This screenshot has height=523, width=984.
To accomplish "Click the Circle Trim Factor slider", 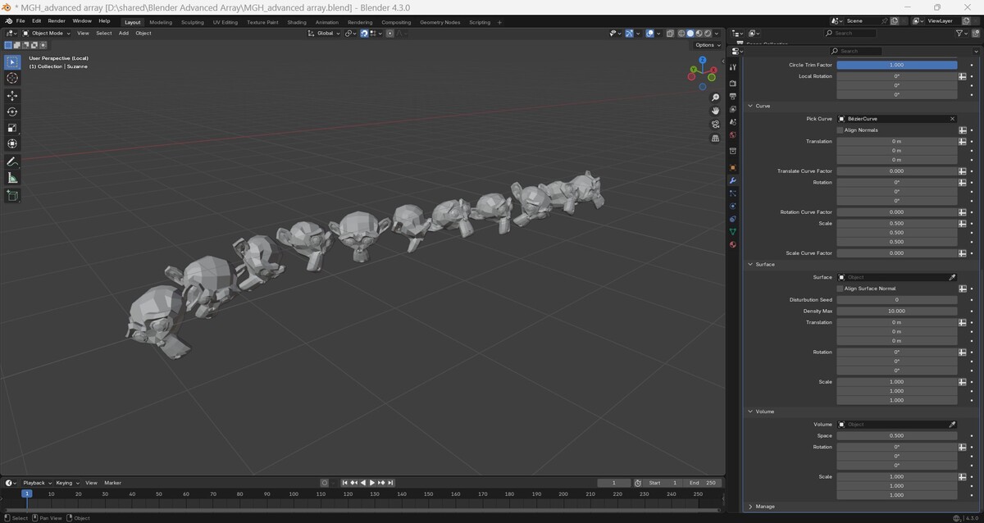I will pos(896,65).
